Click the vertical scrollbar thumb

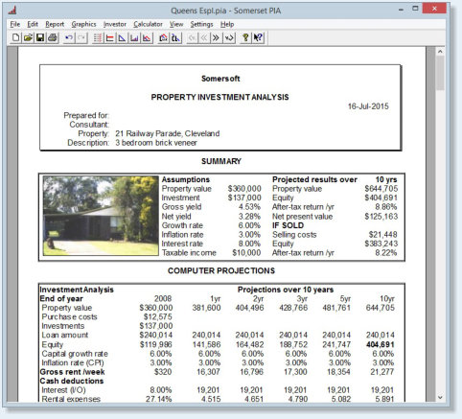pos(440,73)
